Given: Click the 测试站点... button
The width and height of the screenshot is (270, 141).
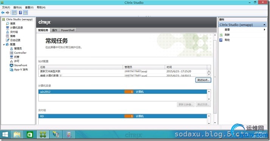Looking at the screenshot, I should (203, 80).
